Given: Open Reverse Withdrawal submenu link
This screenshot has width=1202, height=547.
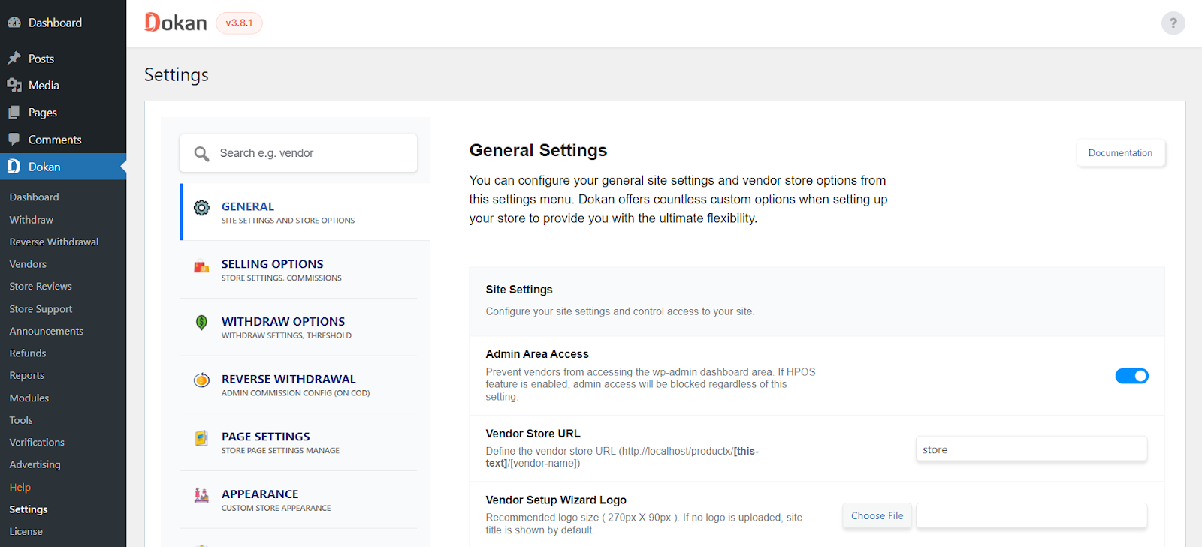Looking at the screenshot, I should [x=54, y=242].
